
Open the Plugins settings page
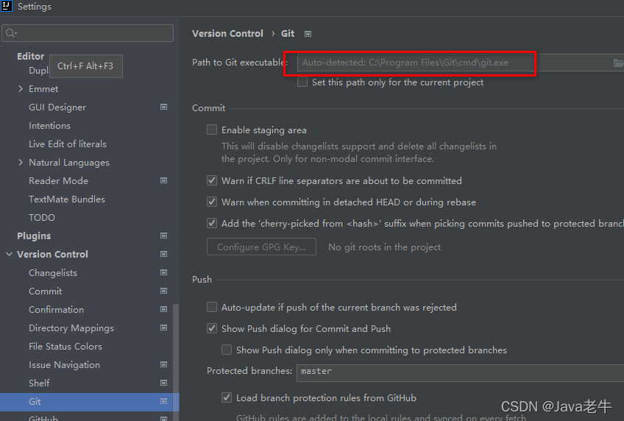click(34, 236)
